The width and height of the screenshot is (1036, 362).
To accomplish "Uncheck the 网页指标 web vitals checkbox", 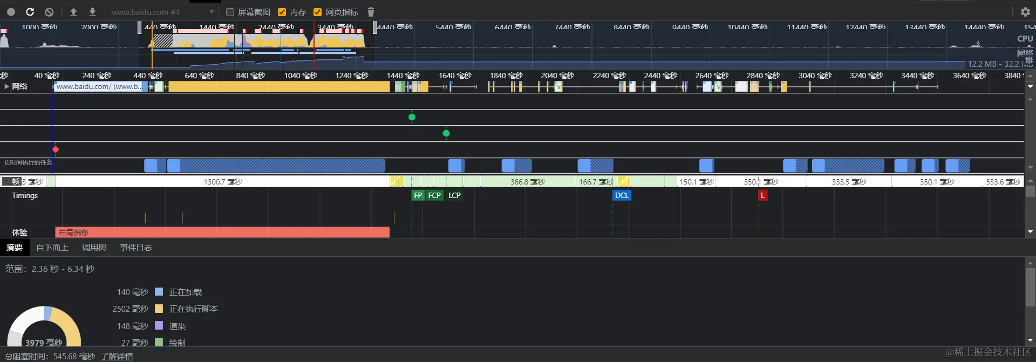I will [x=317, y=12].
